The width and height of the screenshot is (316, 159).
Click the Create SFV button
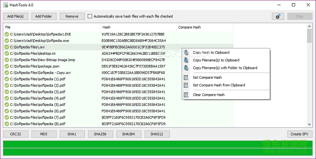pyautogui.click(x=300, y=134)
